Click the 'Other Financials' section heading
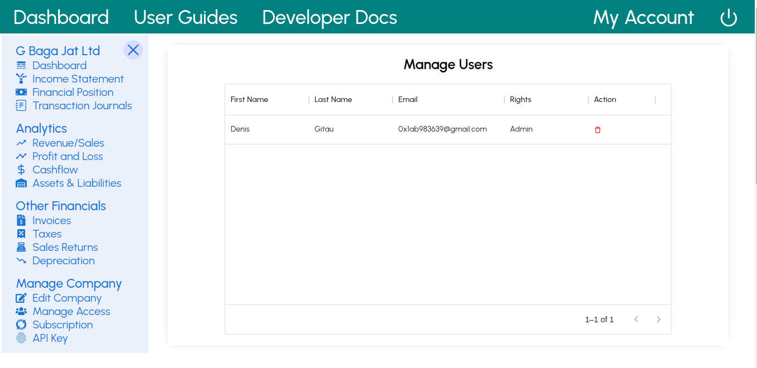The width and height of the screenshot is (757, 368). 61,206
